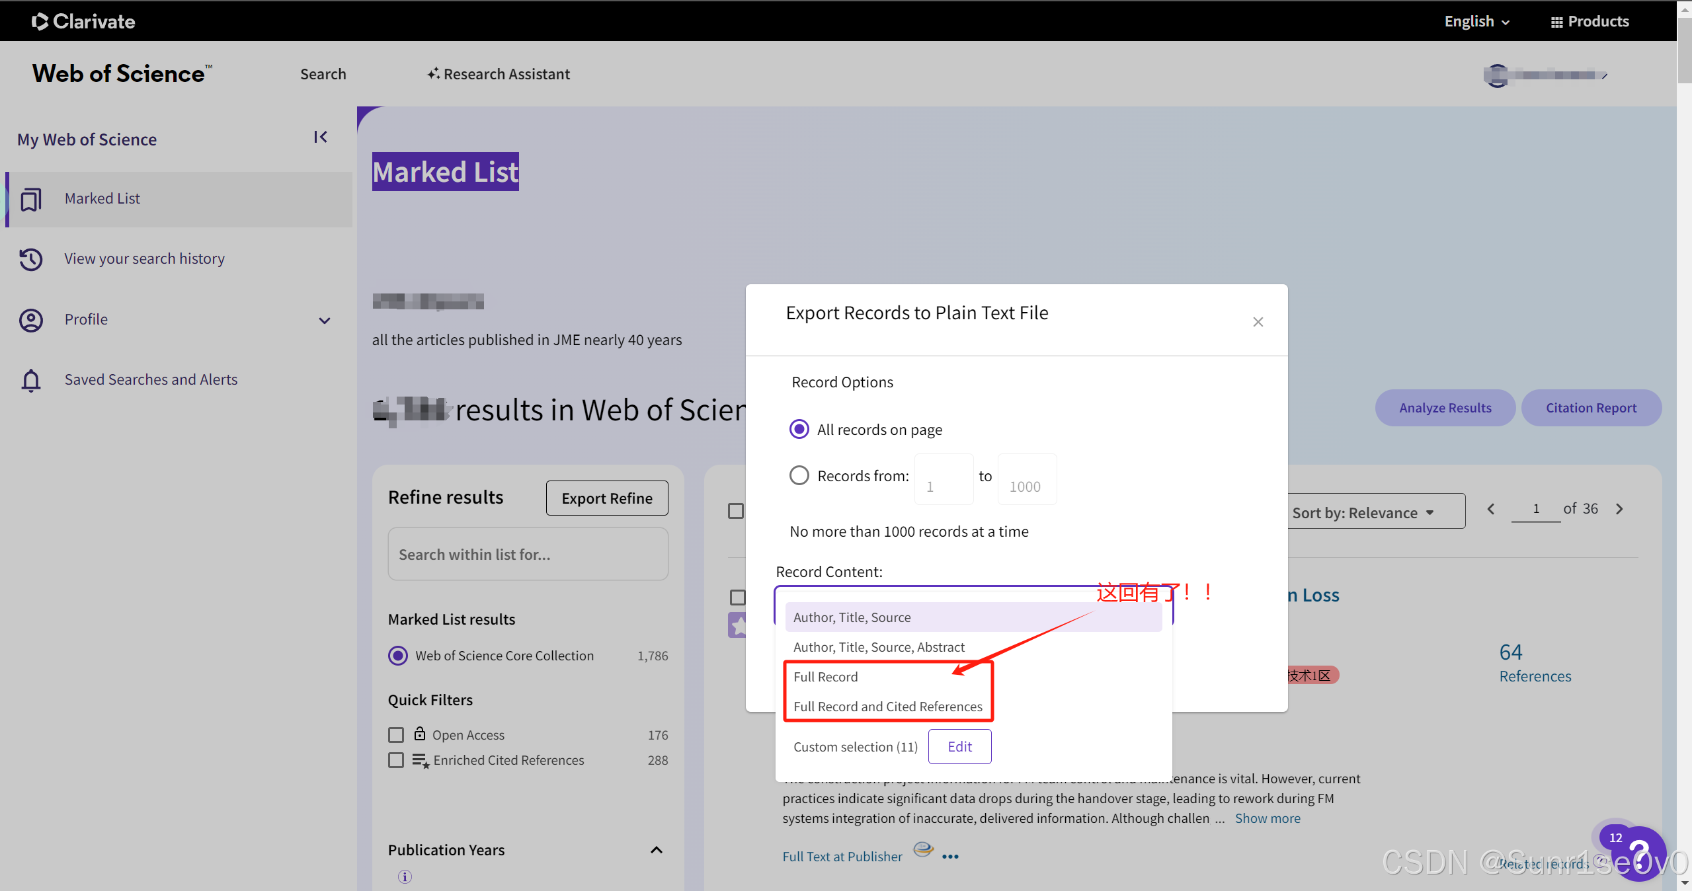Click the Saved Searches bell icon
Screen dimensions: 1692x891
31,380
